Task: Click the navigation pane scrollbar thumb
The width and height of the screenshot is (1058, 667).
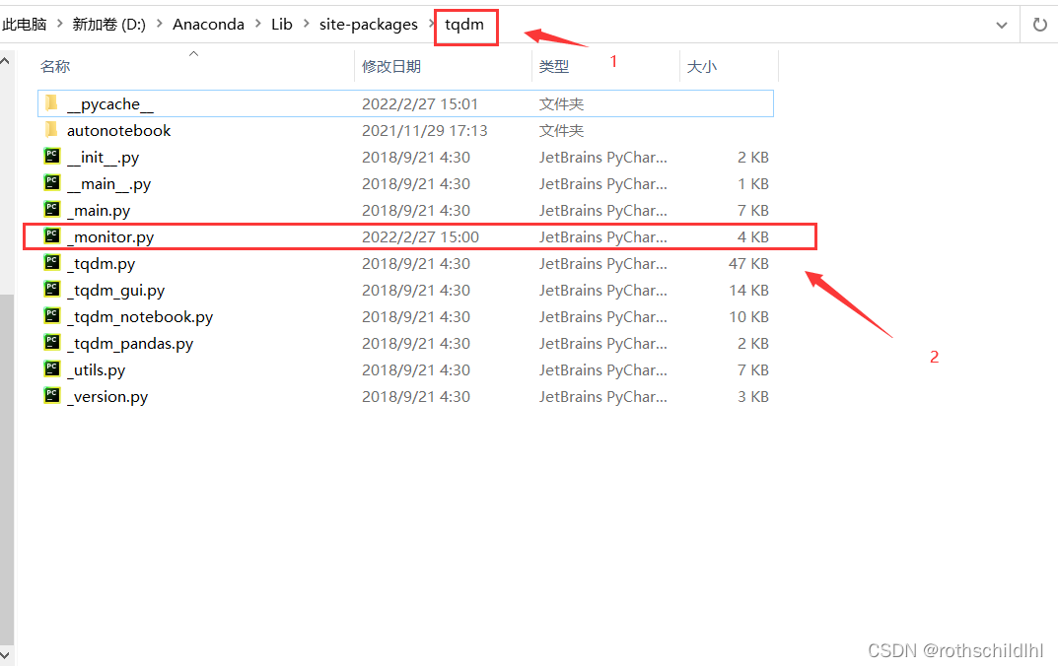Action: 6,469
